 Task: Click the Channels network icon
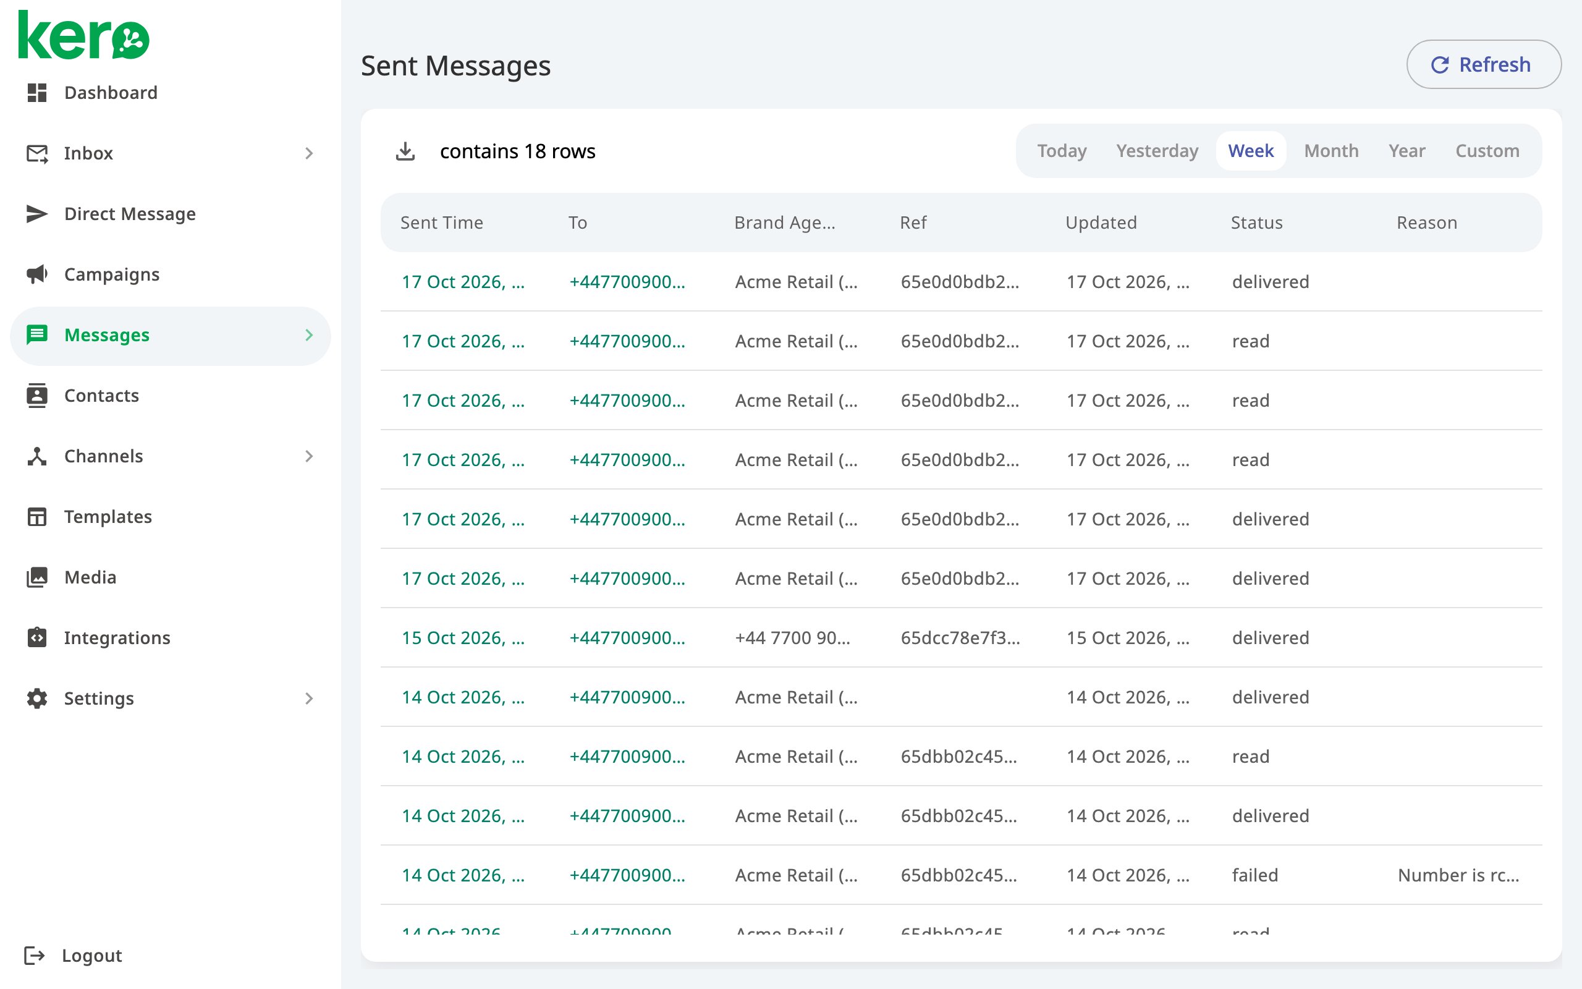pos(37,456)
